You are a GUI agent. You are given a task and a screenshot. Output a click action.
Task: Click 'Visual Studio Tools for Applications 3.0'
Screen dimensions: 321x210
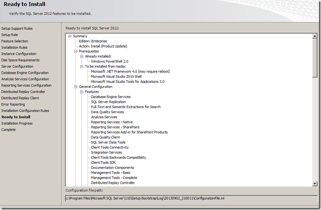click(128, 81)
